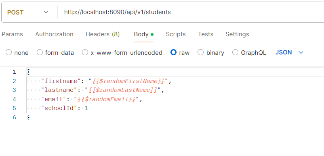Select the form-data radio button
Viewport: 324px width, 156px height.
pos(40,52)
